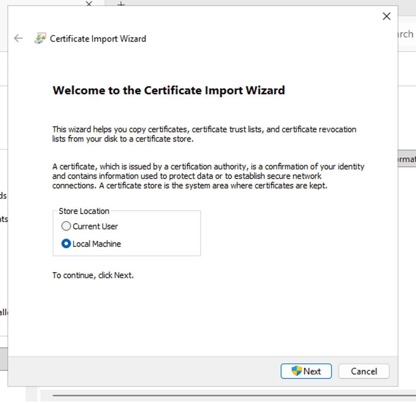Click the "Local Machine" option label
Image resolution: width=416 pixels, height=403 pixels.
pyautogui.click(x=97, y=244)
